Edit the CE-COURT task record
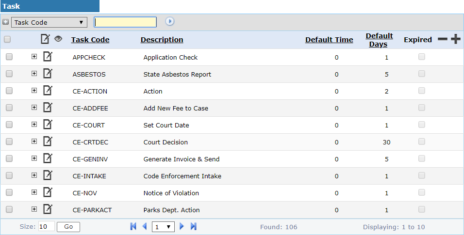Image resolution: width=464 pixels, height=235 pixels. point(48,125)
